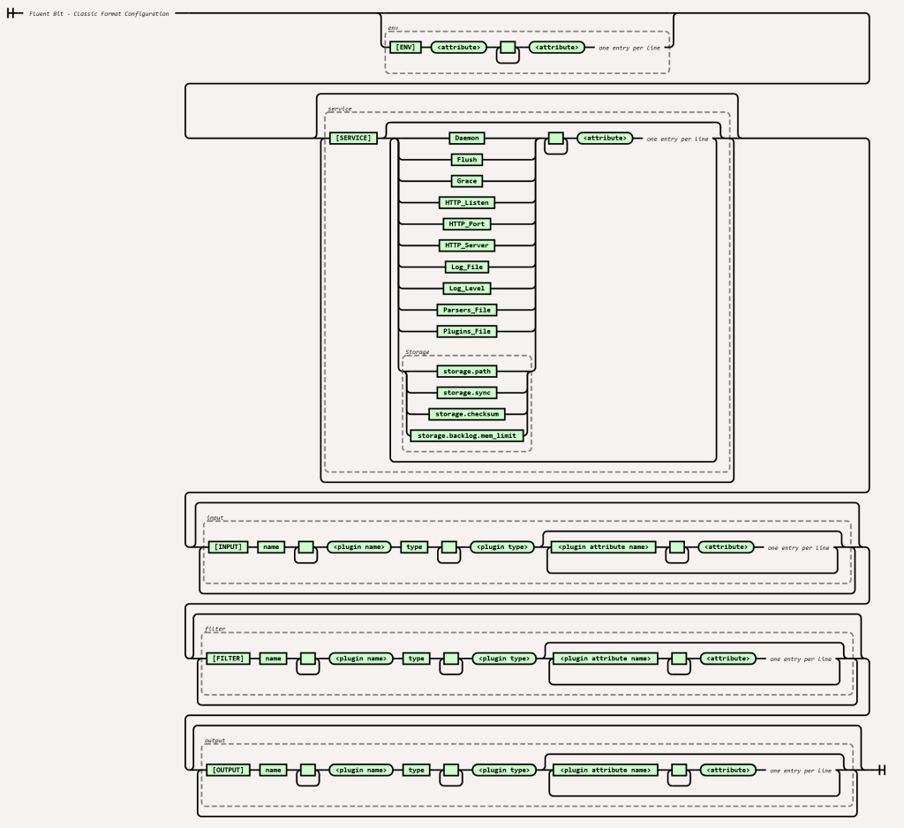This screenshot has width=904, height=828.
Task: Select the [OUTPUT] section node
Action: (x=229, y=770)
